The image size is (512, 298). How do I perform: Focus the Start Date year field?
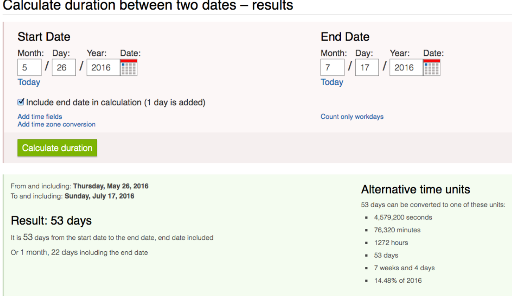(x=103, y=67)
